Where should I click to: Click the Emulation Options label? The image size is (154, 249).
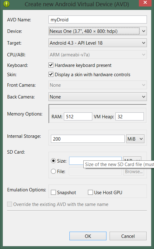[27, 190]
